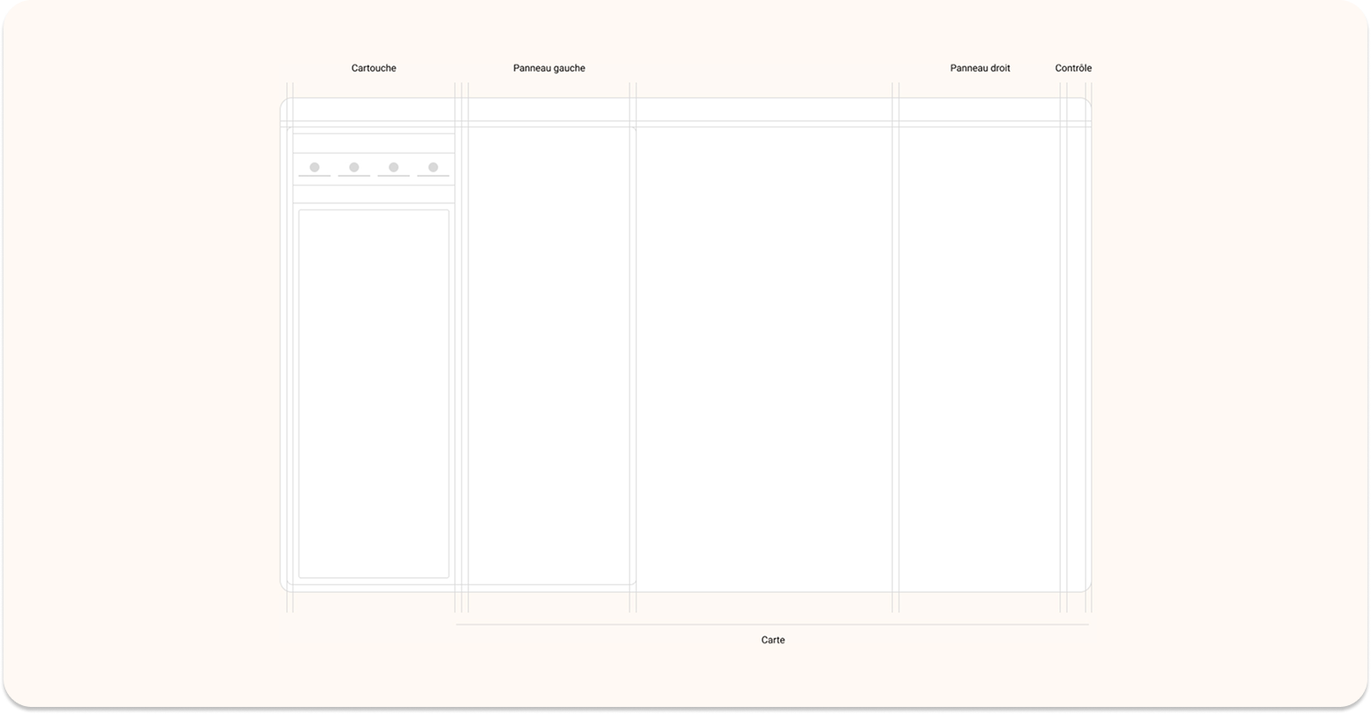Click the first circle icon in Cartouche
Image resolution: width=1371 pixels, height=714 pixels.
(314, 167)
